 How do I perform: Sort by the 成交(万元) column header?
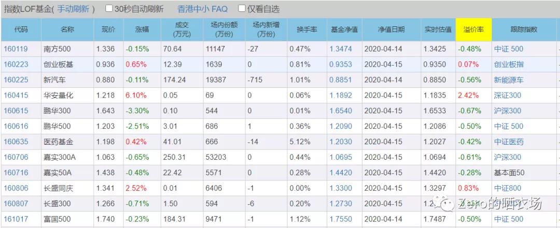coord(182,29)
